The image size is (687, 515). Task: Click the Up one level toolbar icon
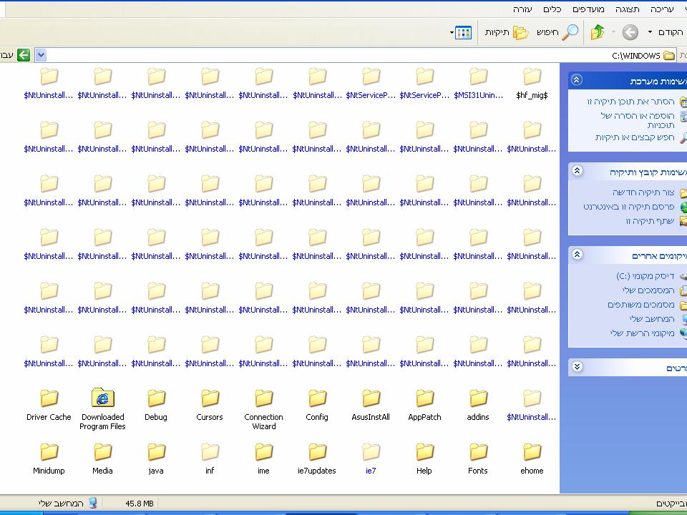click(598, 32)
